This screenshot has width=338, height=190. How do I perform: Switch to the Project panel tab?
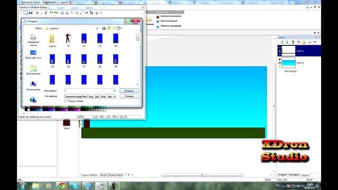[283, 175]
